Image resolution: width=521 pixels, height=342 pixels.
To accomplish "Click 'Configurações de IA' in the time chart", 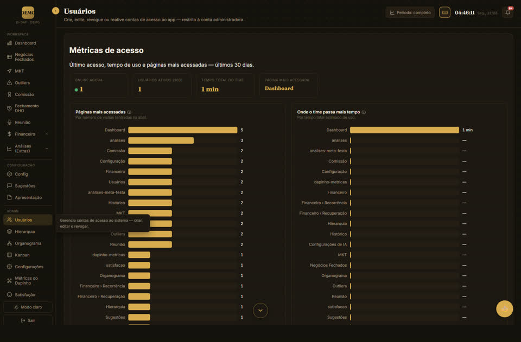I will point(328,244).
